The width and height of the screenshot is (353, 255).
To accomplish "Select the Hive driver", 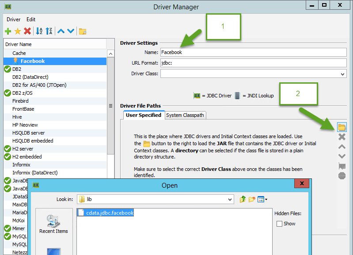I will pos(55,117).
